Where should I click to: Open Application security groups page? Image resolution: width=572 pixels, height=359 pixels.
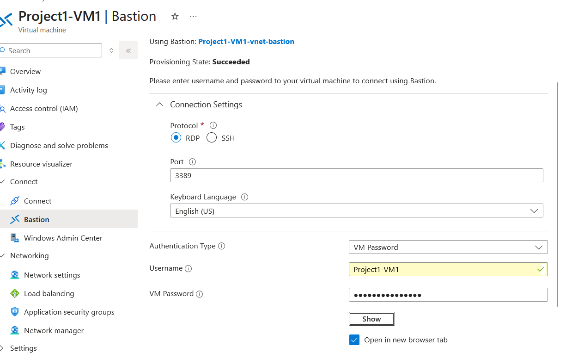pos(69,312)
